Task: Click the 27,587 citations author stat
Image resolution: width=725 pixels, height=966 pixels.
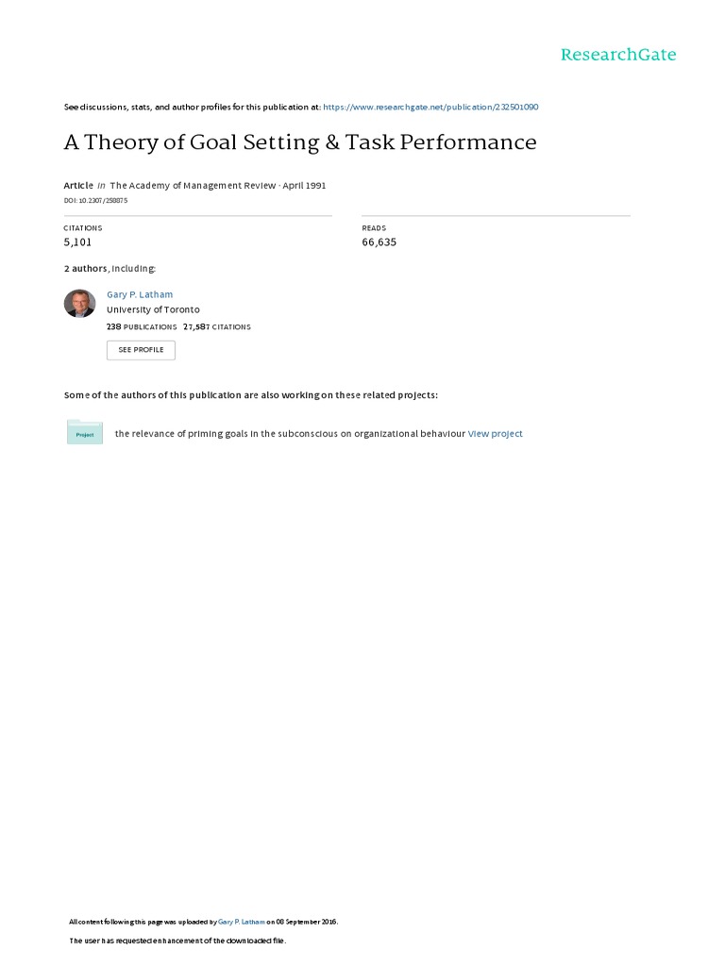Action: click(x=217, y=327)
